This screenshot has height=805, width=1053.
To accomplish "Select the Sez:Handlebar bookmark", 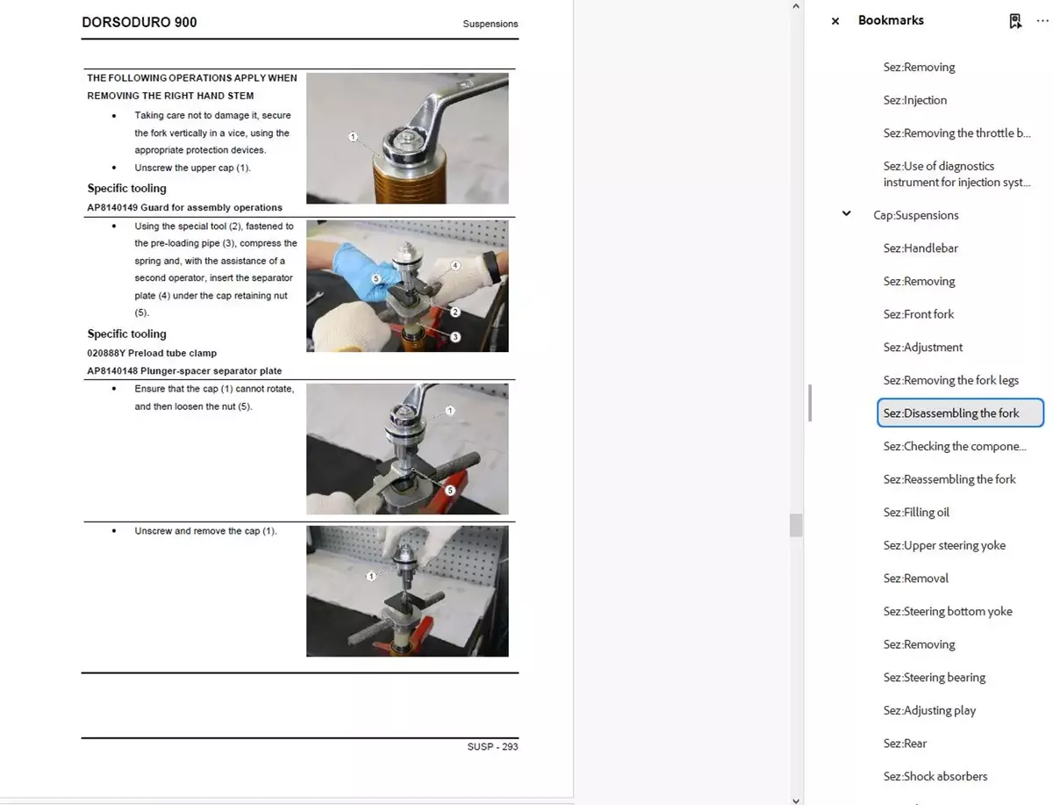I will [920, 248].
